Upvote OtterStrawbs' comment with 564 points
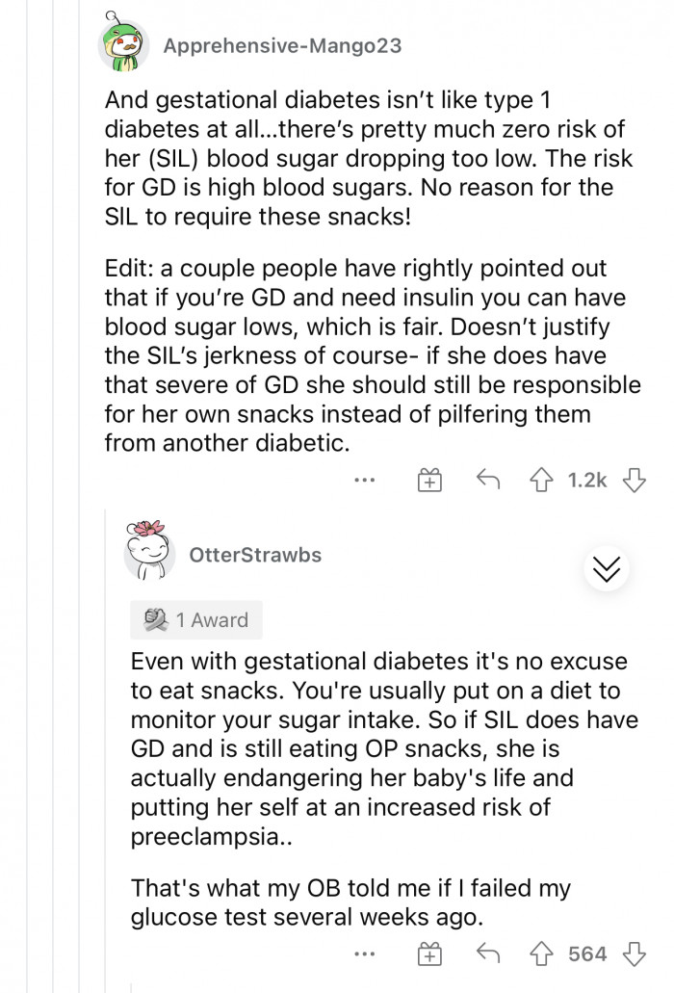The width and height of the screenshot is (674, 993). point(541,954)
